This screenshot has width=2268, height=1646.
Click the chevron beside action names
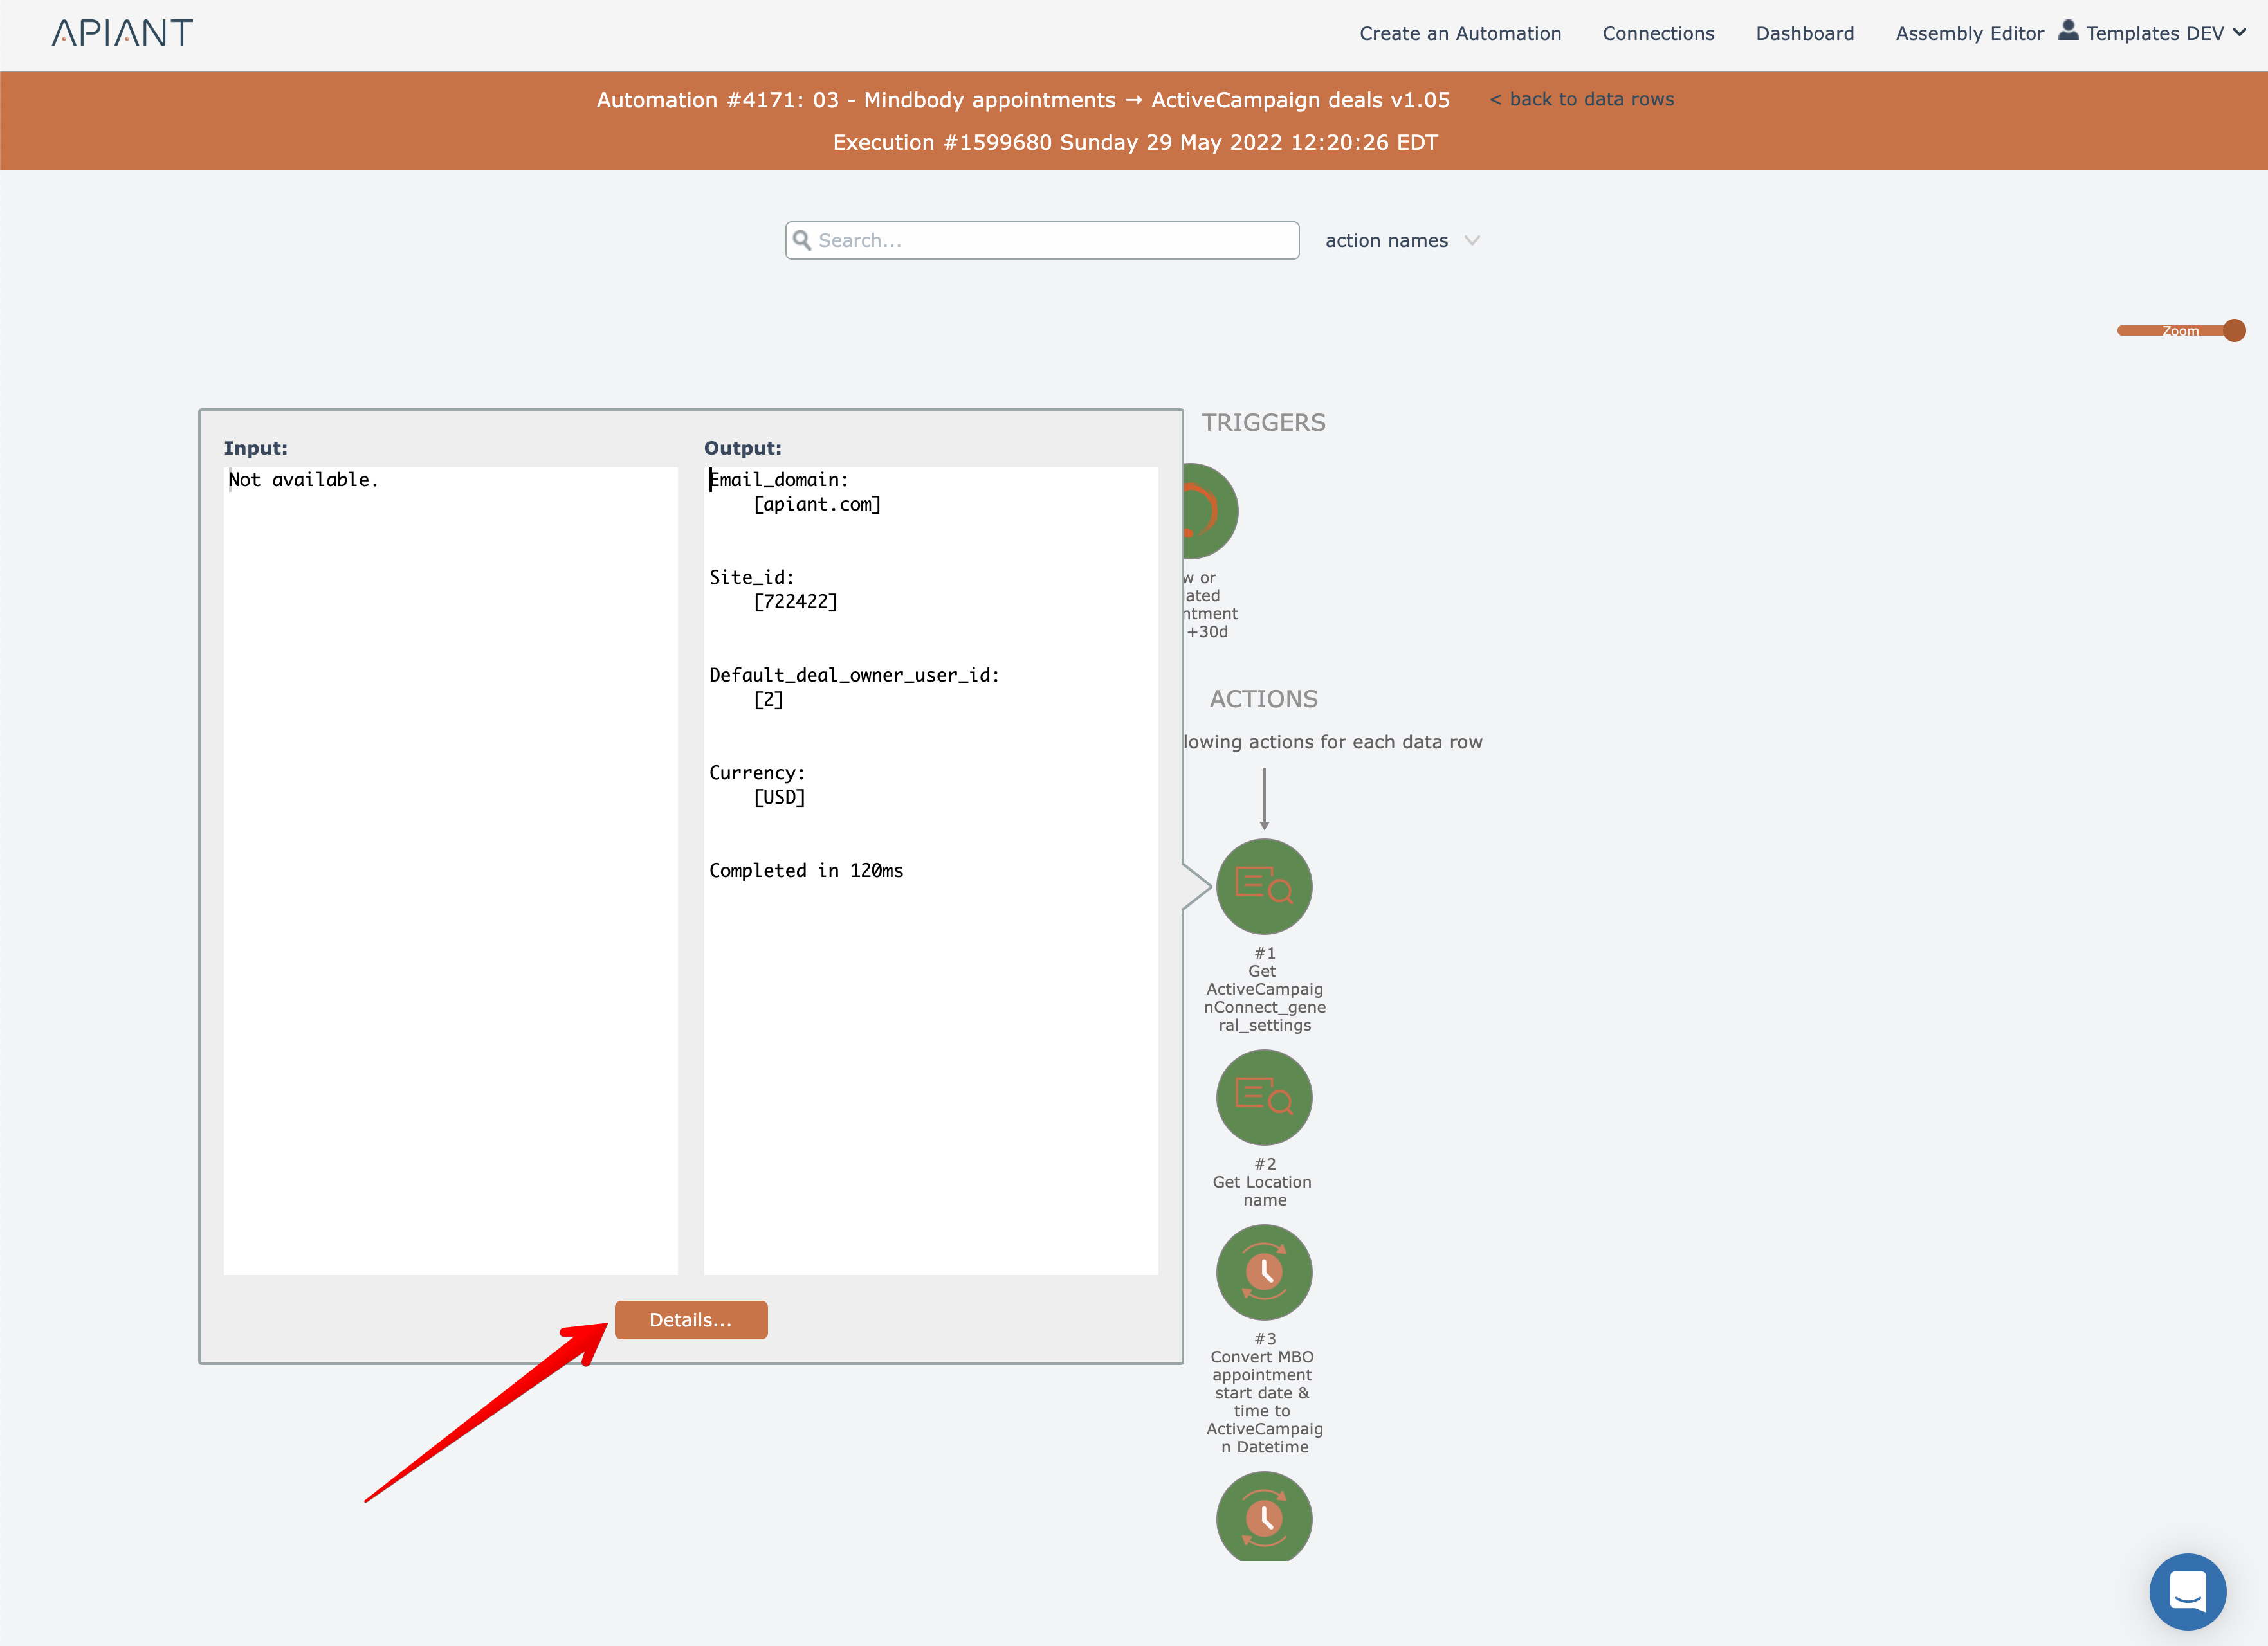(x=1472, y=241)
